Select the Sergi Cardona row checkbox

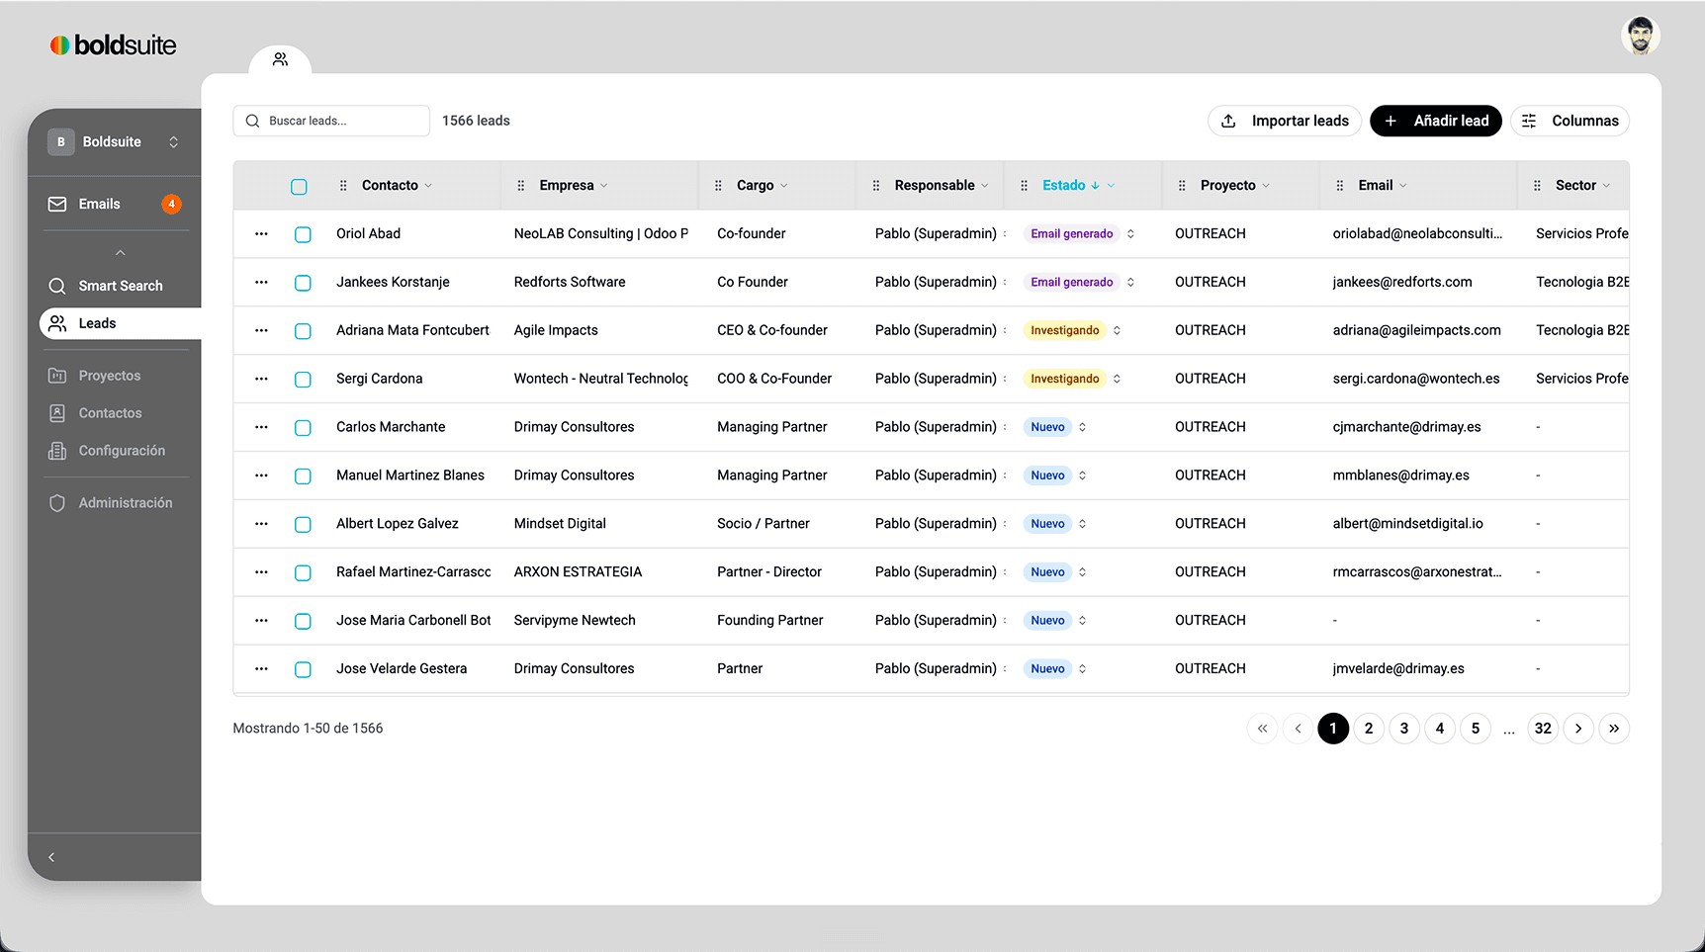(303, 380)
